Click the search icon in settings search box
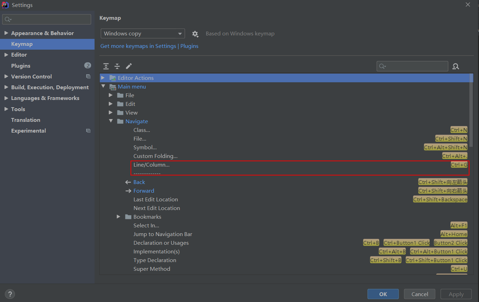Screen dimensions: 479x302 8,19
